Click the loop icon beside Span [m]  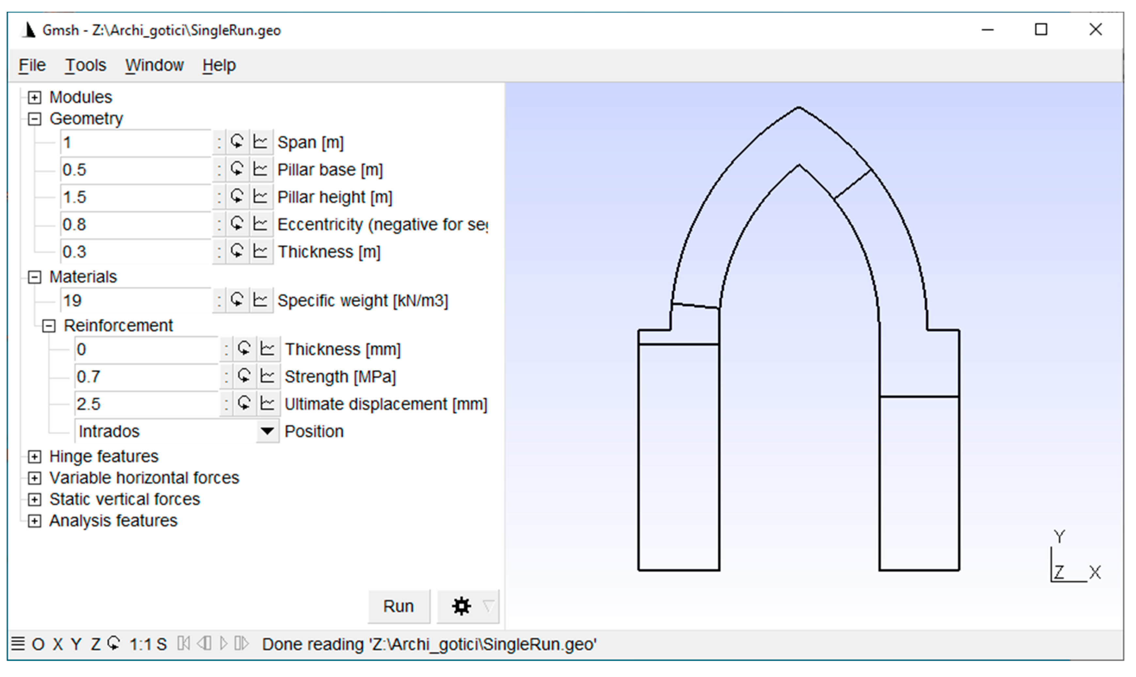pos(237,142)
